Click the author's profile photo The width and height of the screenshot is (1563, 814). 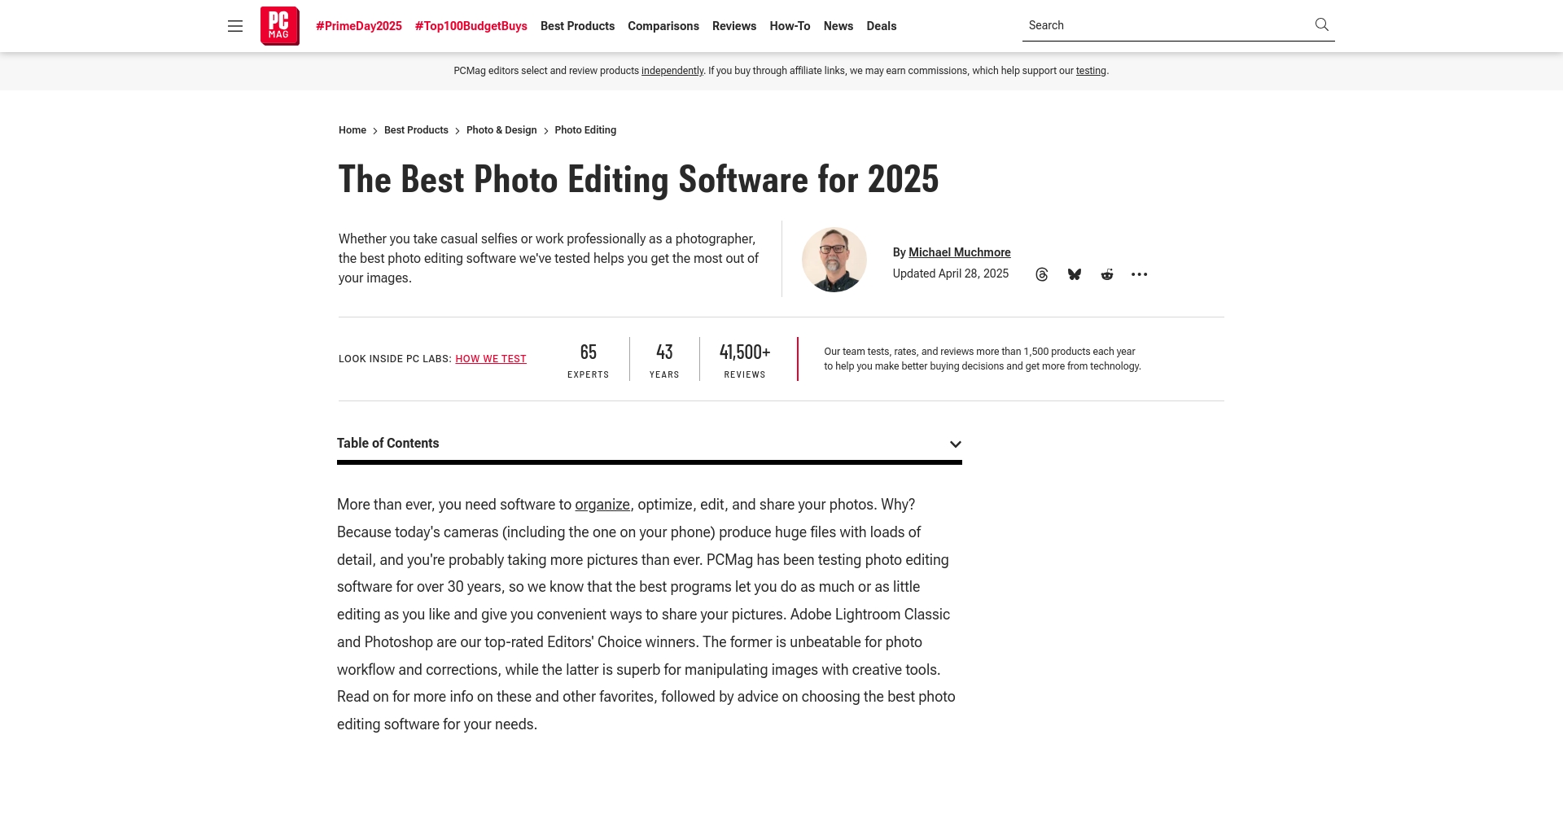click(x=834, y=260)
